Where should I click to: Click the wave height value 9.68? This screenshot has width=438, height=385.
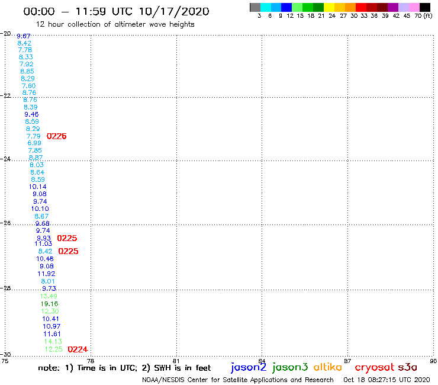pyautogui.click(x=43, y=223)
